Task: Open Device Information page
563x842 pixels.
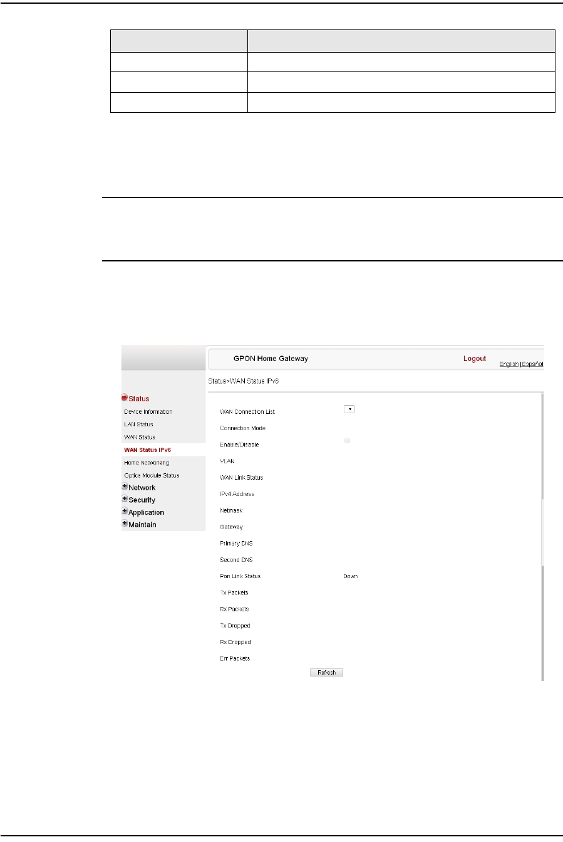Action: 148,412
